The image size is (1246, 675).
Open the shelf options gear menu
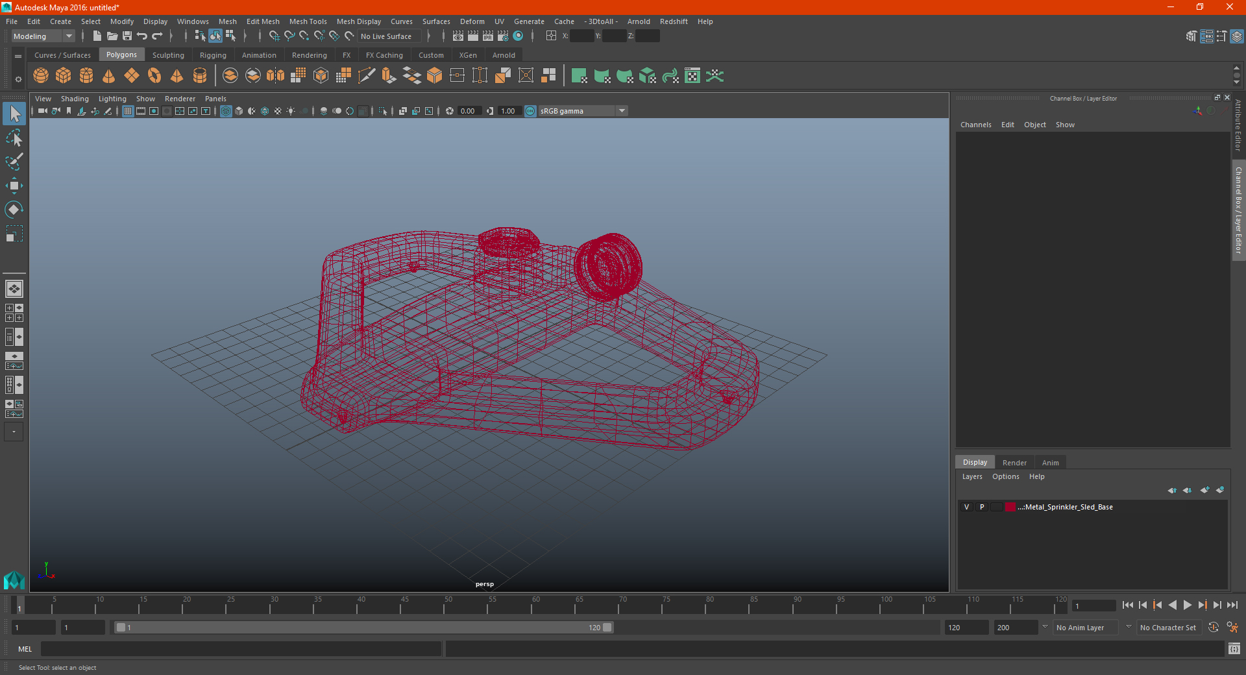click(18, 79)
